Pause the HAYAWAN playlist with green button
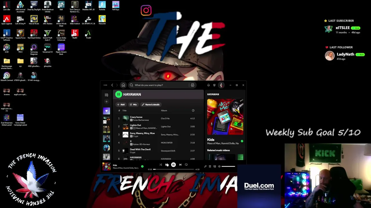 pyautogui.click(x=119, y=94)
